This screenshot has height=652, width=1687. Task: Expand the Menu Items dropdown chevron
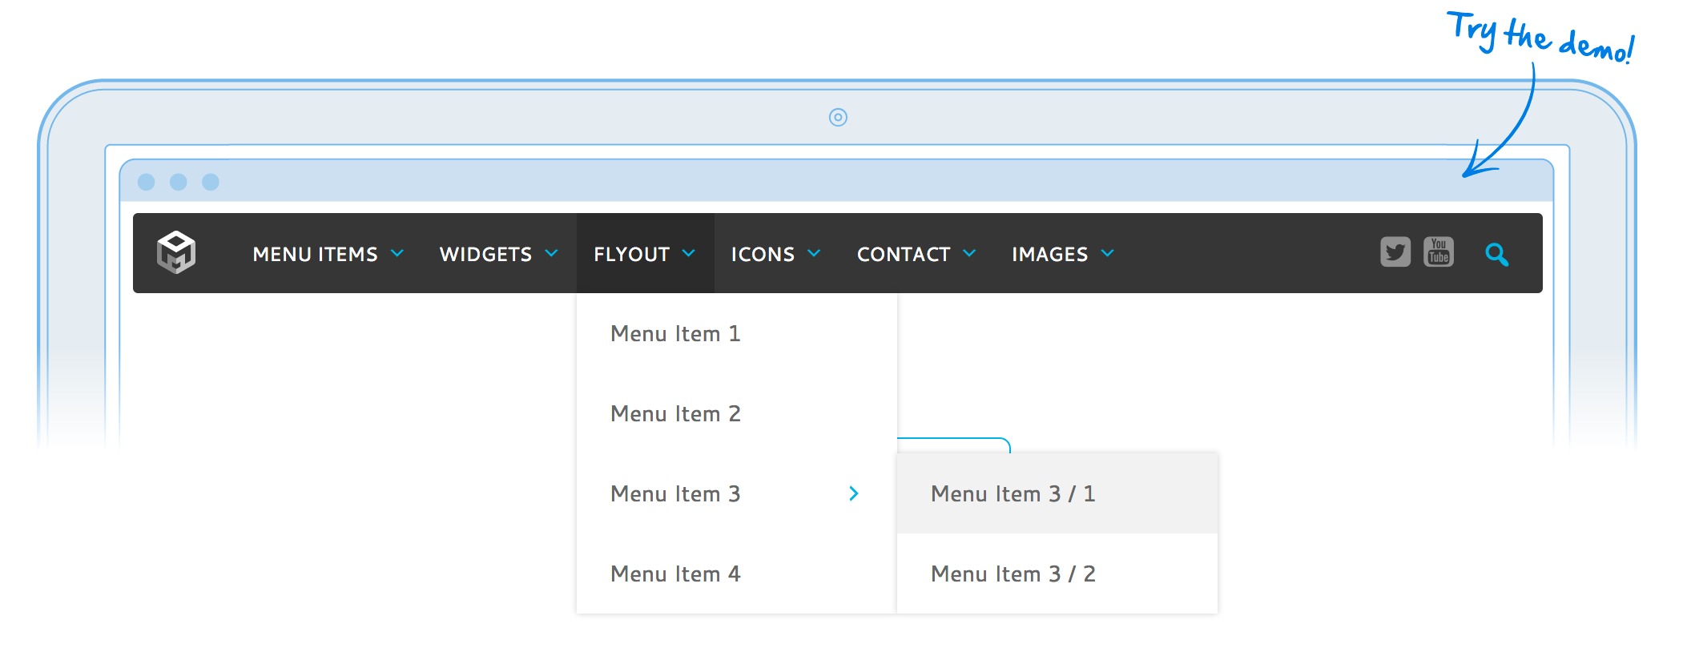point(397,253)
